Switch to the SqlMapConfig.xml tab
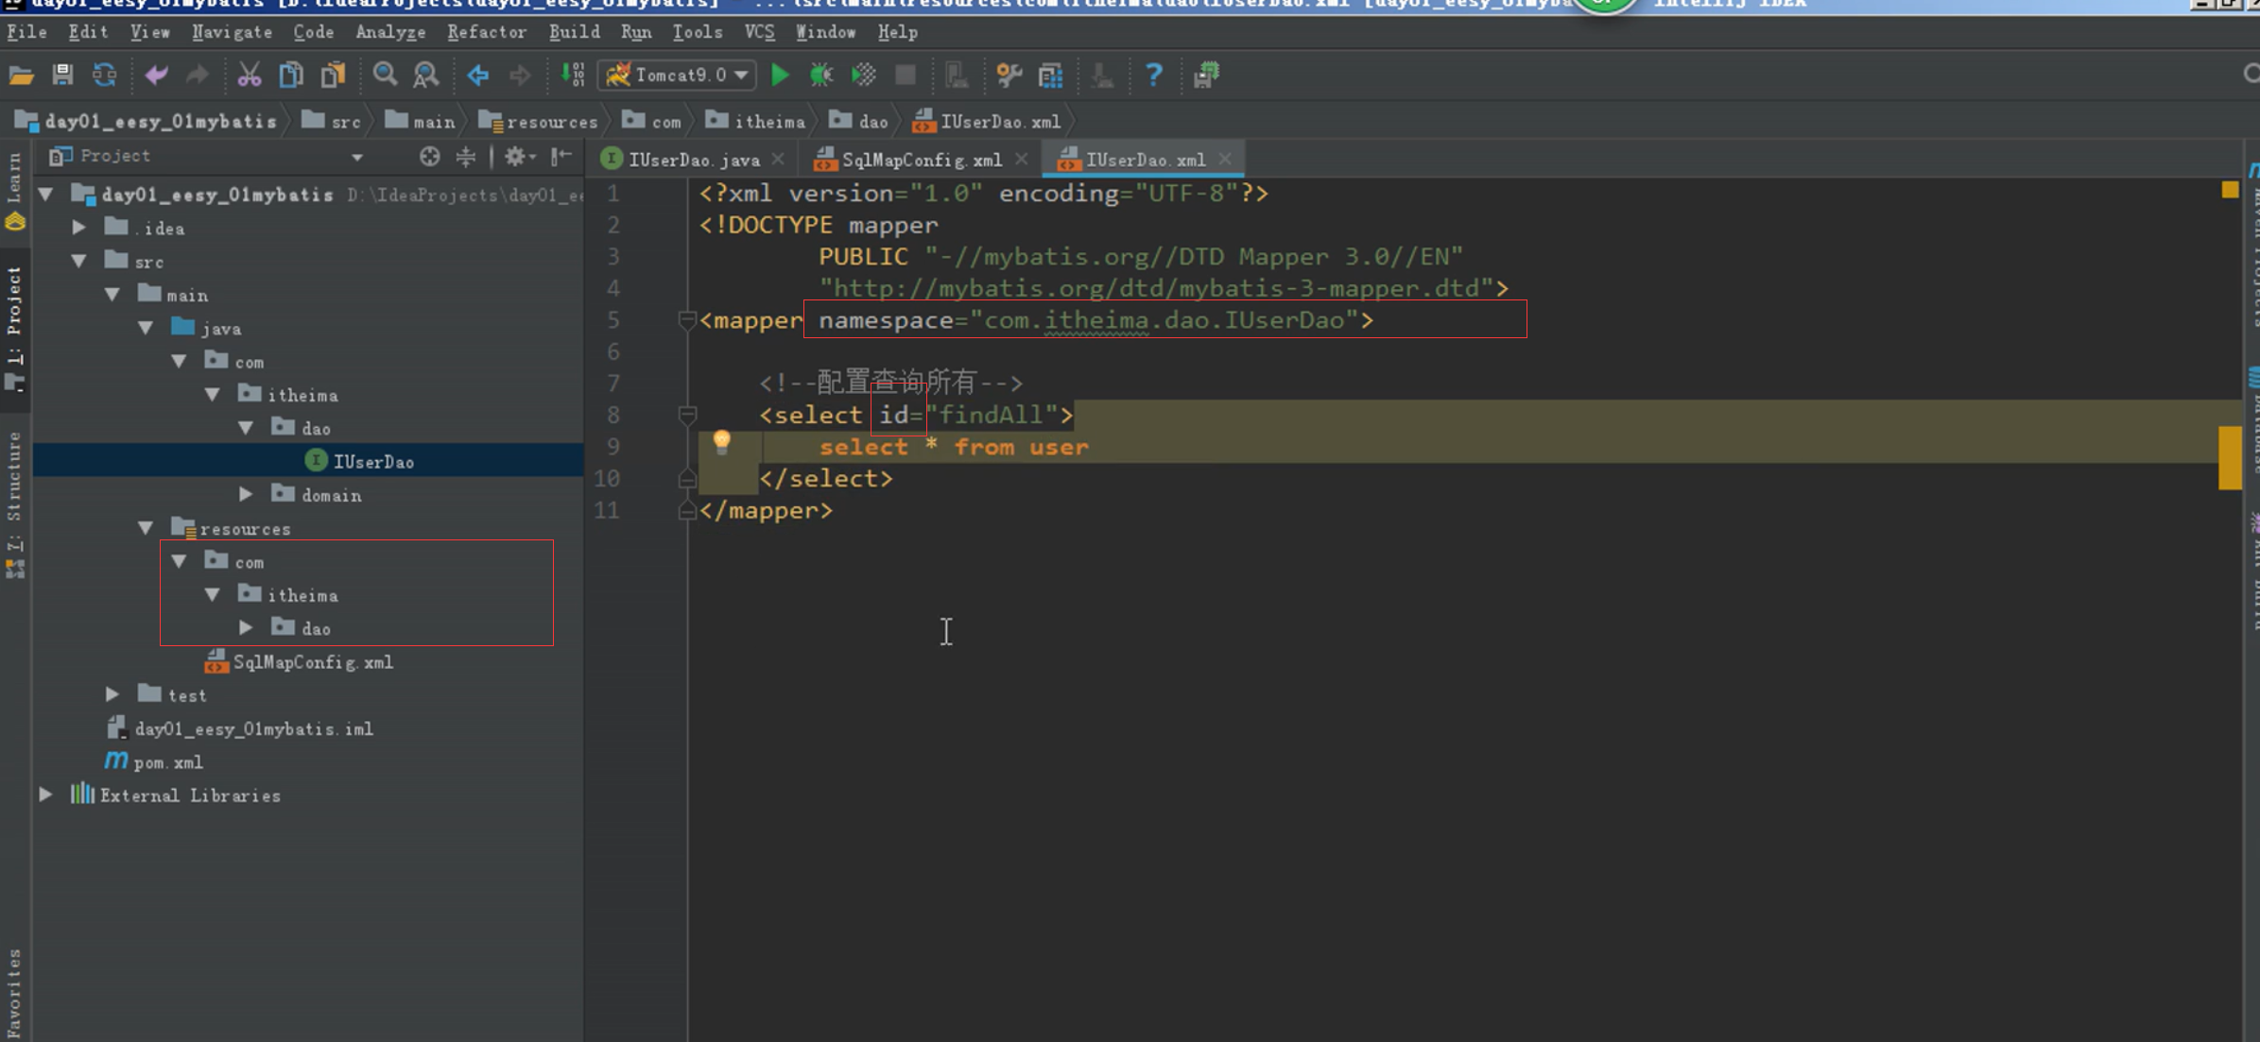Screen dimensions: 2260x1042 (x=920, y=160)
